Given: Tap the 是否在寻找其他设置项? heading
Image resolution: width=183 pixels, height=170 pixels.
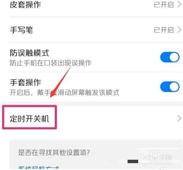Looking at the screenshot, I should pyautogui.click(x=54, y=153).
